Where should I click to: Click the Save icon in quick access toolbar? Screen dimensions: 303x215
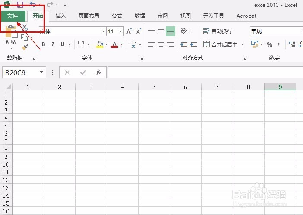pos(20,4)
